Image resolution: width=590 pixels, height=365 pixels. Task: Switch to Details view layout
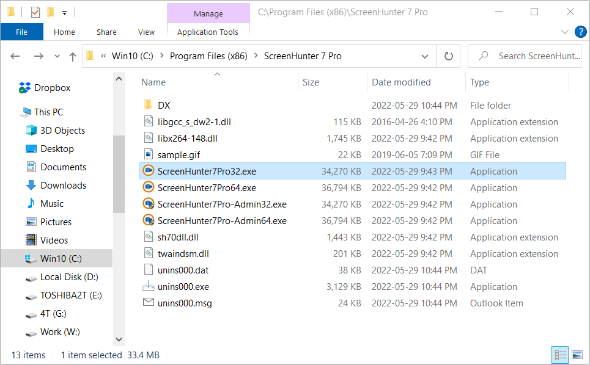[560, 355]
